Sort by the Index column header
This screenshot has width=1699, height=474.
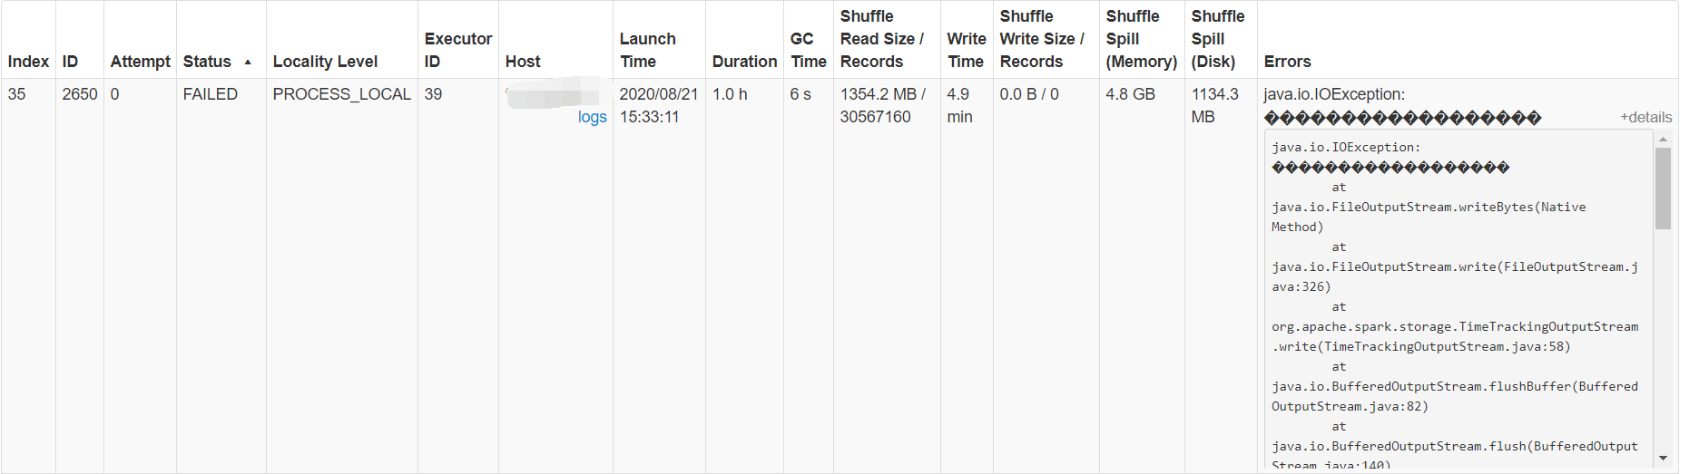point(28,62)
